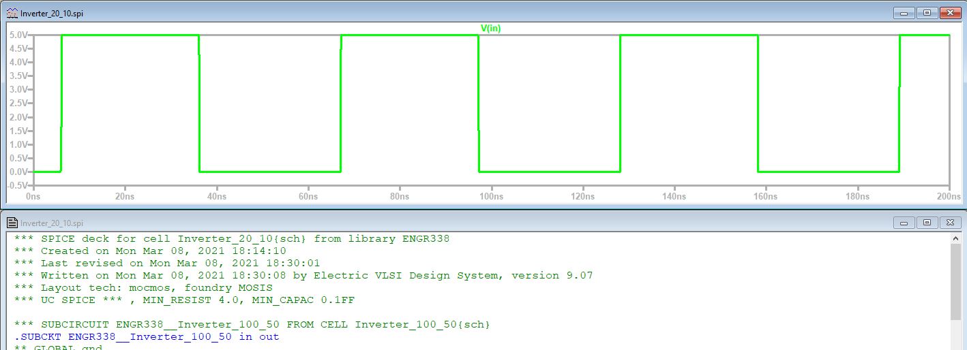Maximize the SPICE netlist text window

927,223
